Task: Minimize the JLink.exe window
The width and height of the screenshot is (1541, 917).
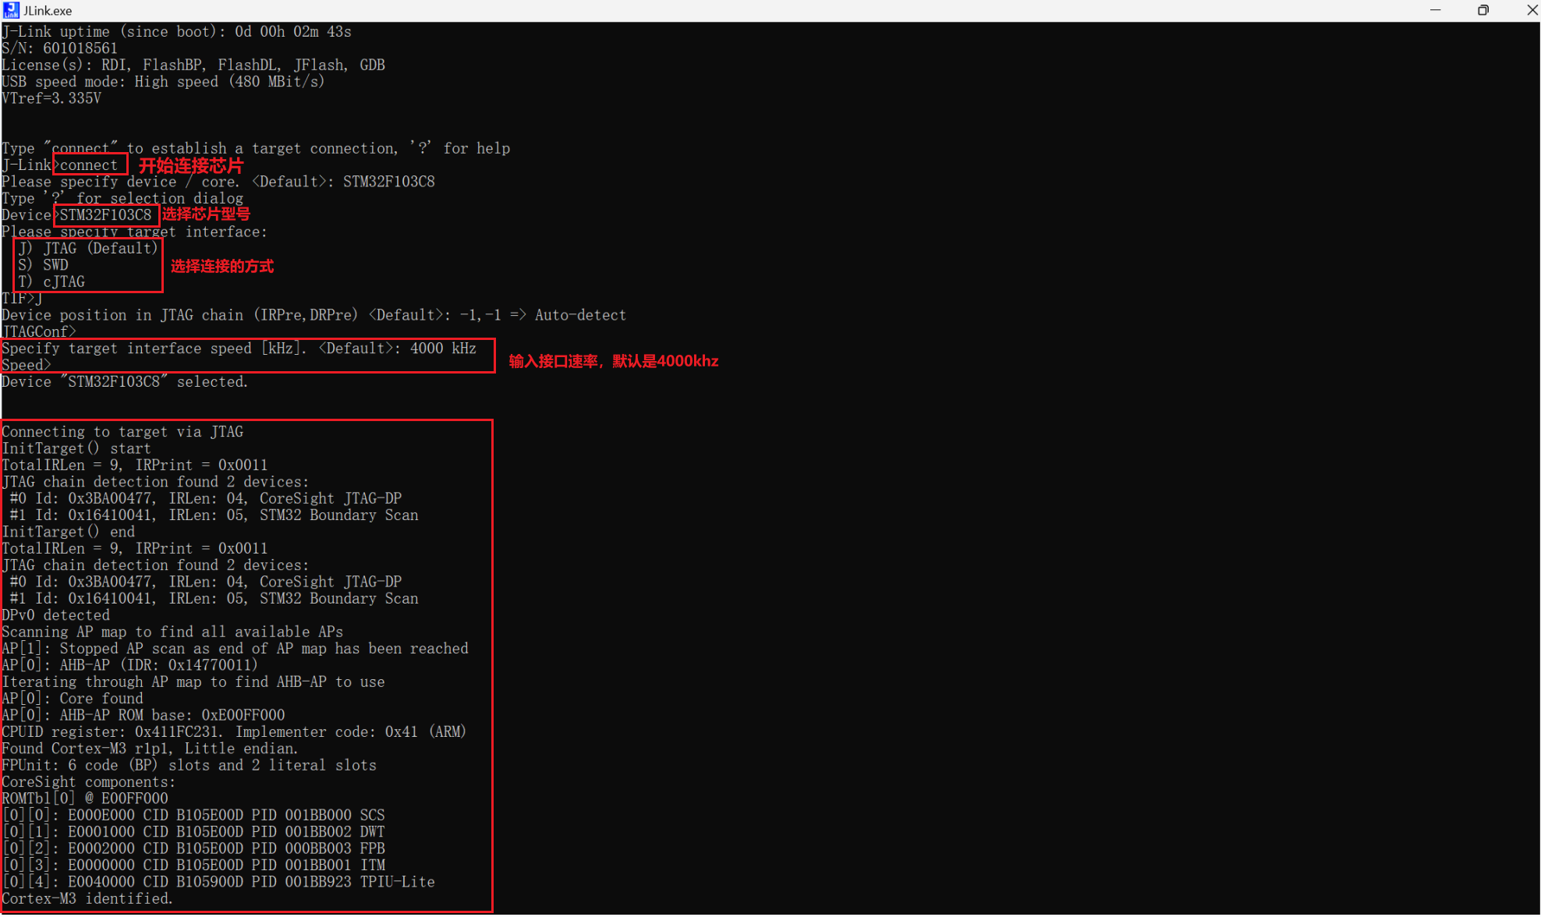Action: coord(1436,10)
